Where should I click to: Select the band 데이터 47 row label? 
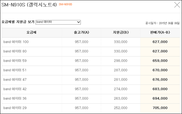coord(15,80)
